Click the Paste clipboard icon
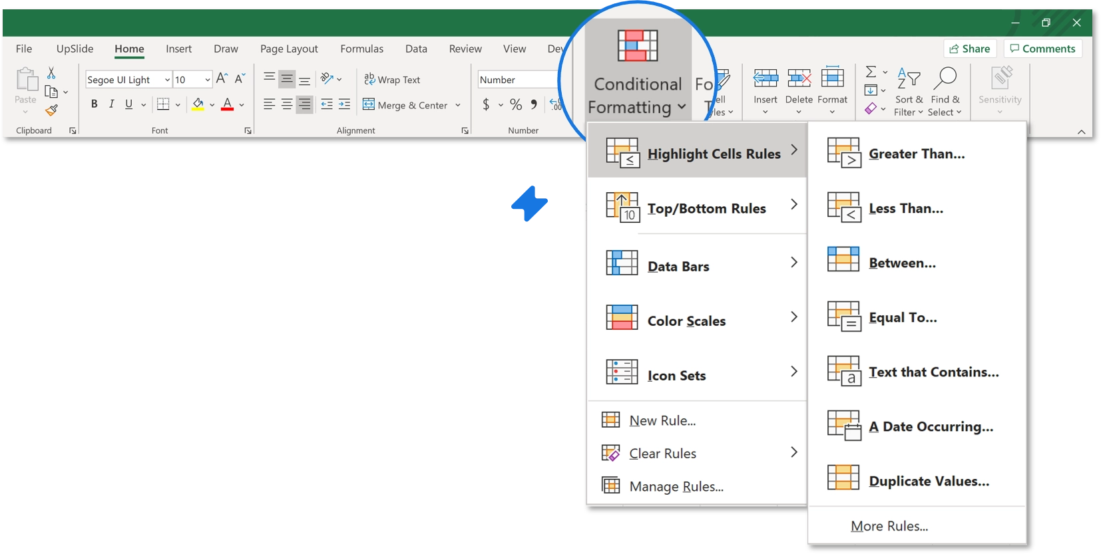The image size is (1101, 554). point(26,79)
